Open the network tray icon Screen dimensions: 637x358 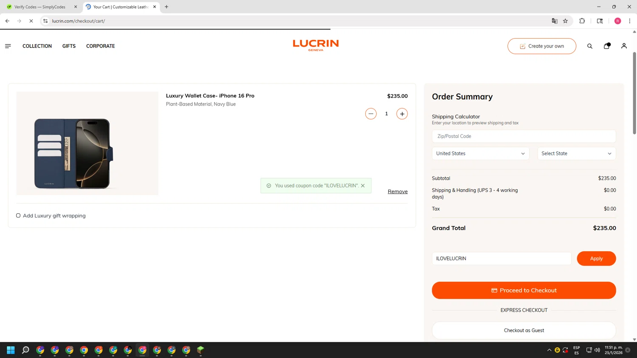(x=589, y=350)
